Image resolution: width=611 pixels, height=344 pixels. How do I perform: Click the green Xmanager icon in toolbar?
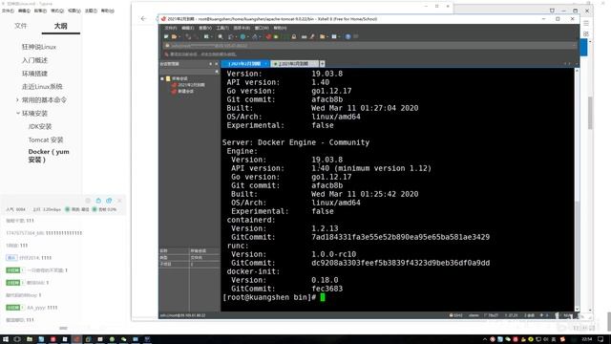click(x=276, y=36)
